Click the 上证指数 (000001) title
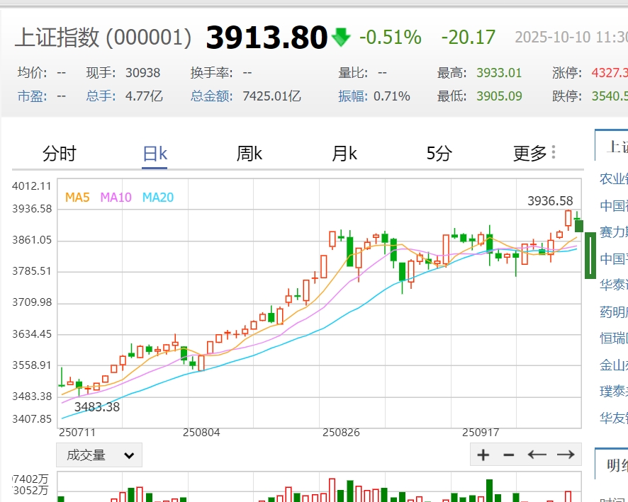The image size is (628, 502). click(103, 38)
